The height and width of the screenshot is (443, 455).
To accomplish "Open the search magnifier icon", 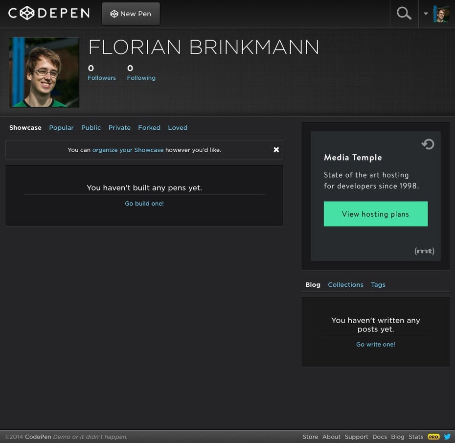I will click(x=404, y=13).
